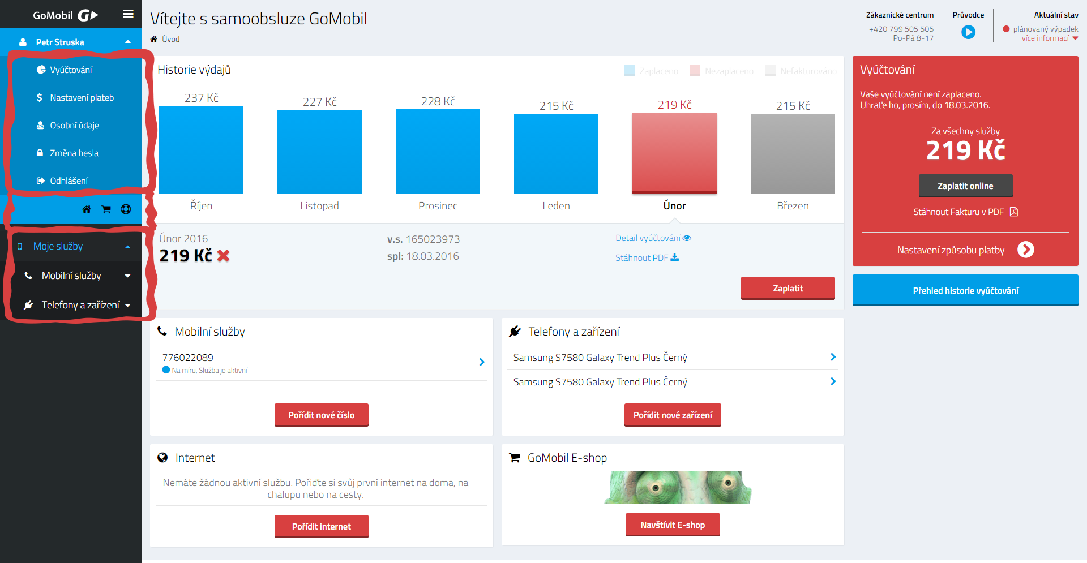The width and height of the screenshot is (1087, 563).
Task: Collapse the Petr Struska user menu
Action: (x=128, y=42)
